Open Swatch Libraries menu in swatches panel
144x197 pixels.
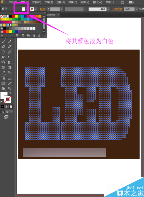[3, 35]
